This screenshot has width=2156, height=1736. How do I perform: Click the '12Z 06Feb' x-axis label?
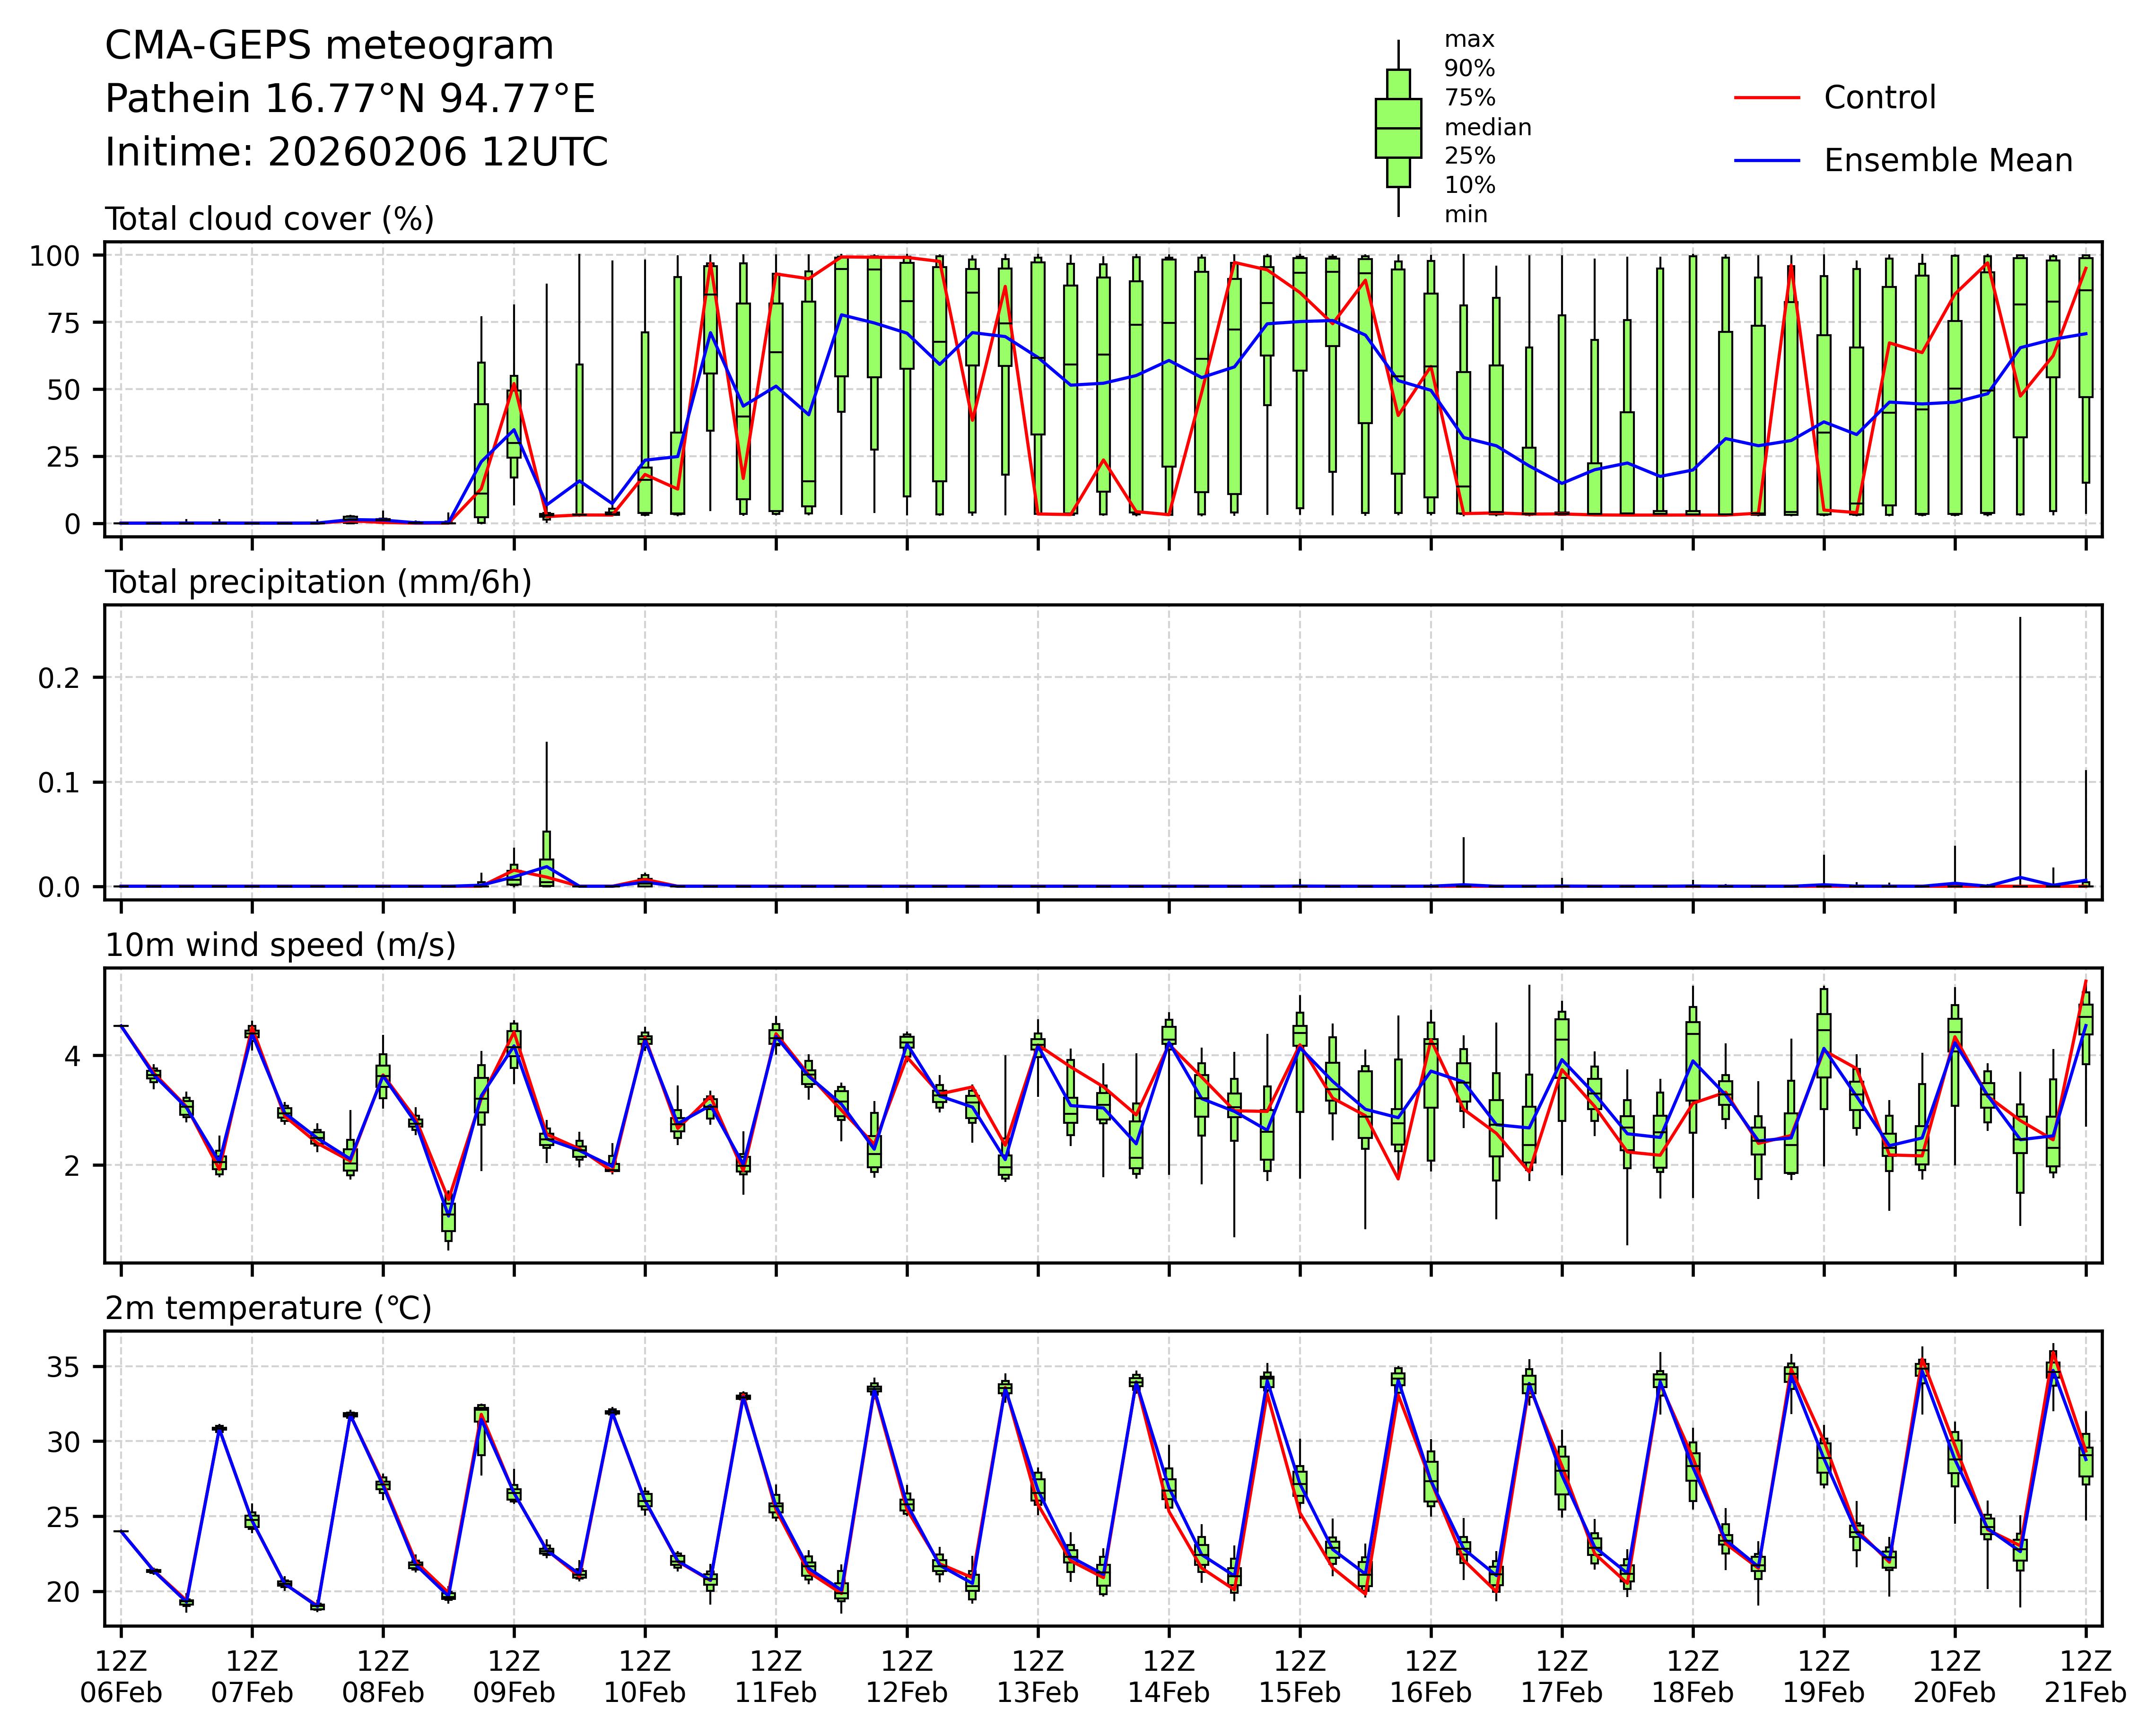click(x=121, y=1677)
